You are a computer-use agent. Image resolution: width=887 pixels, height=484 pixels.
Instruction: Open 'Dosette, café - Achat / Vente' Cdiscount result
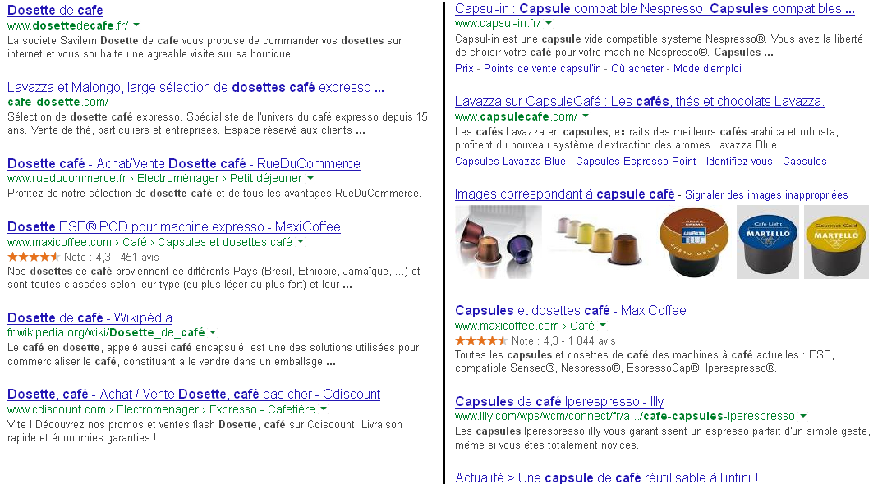click(194, 395)
